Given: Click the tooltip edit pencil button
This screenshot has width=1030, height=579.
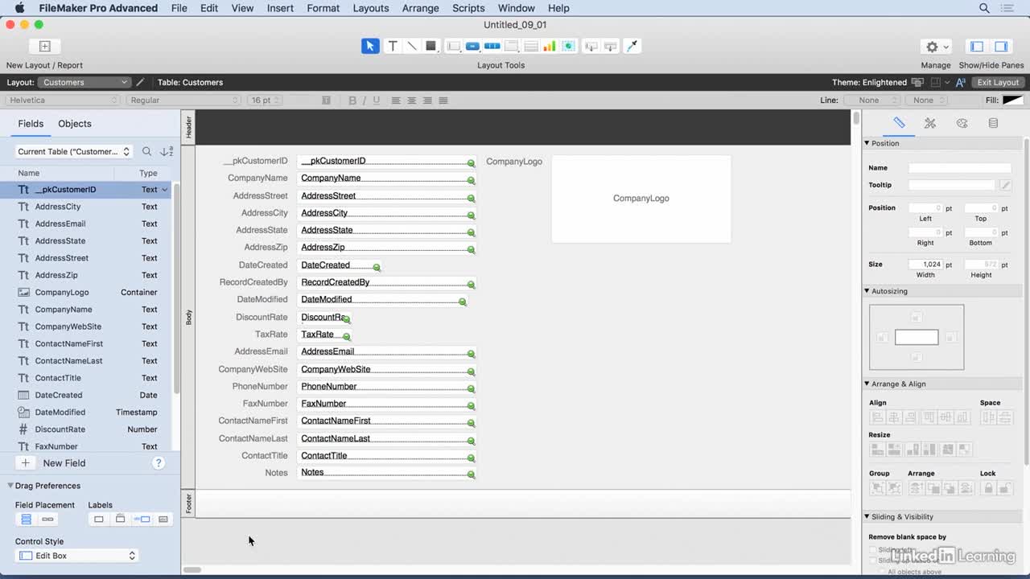Looking at the screenshot, I should (x=1005, y=185).
